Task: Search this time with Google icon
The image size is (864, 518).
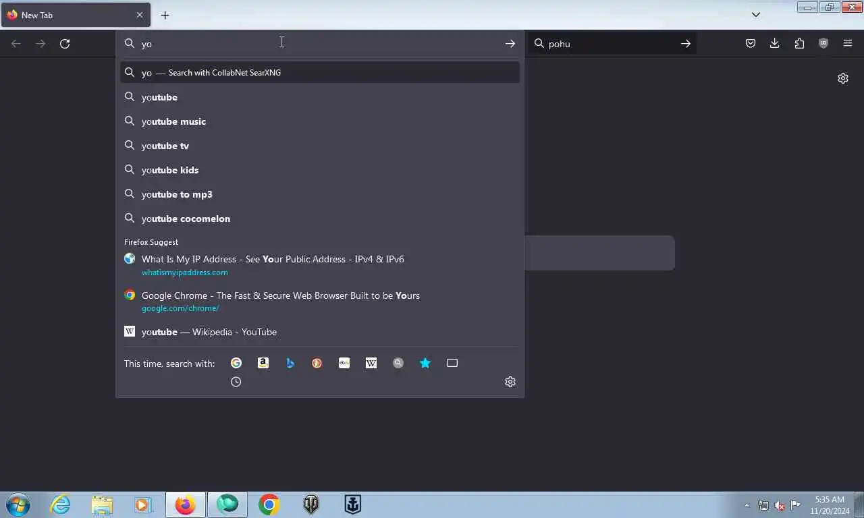Action: click(x=236, y=363)
